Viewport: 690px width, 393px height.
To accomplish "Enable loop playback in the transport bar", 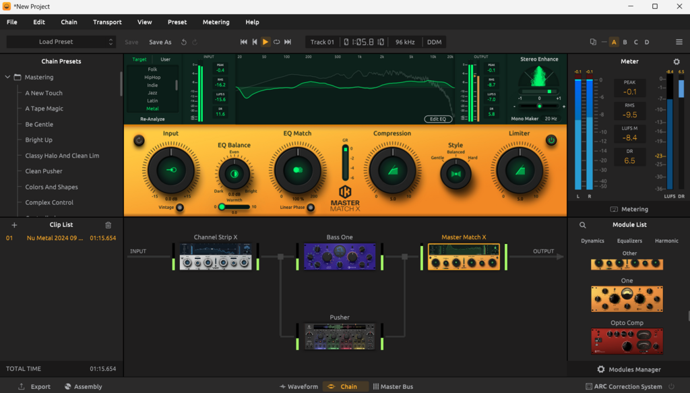I will [277, 42].
